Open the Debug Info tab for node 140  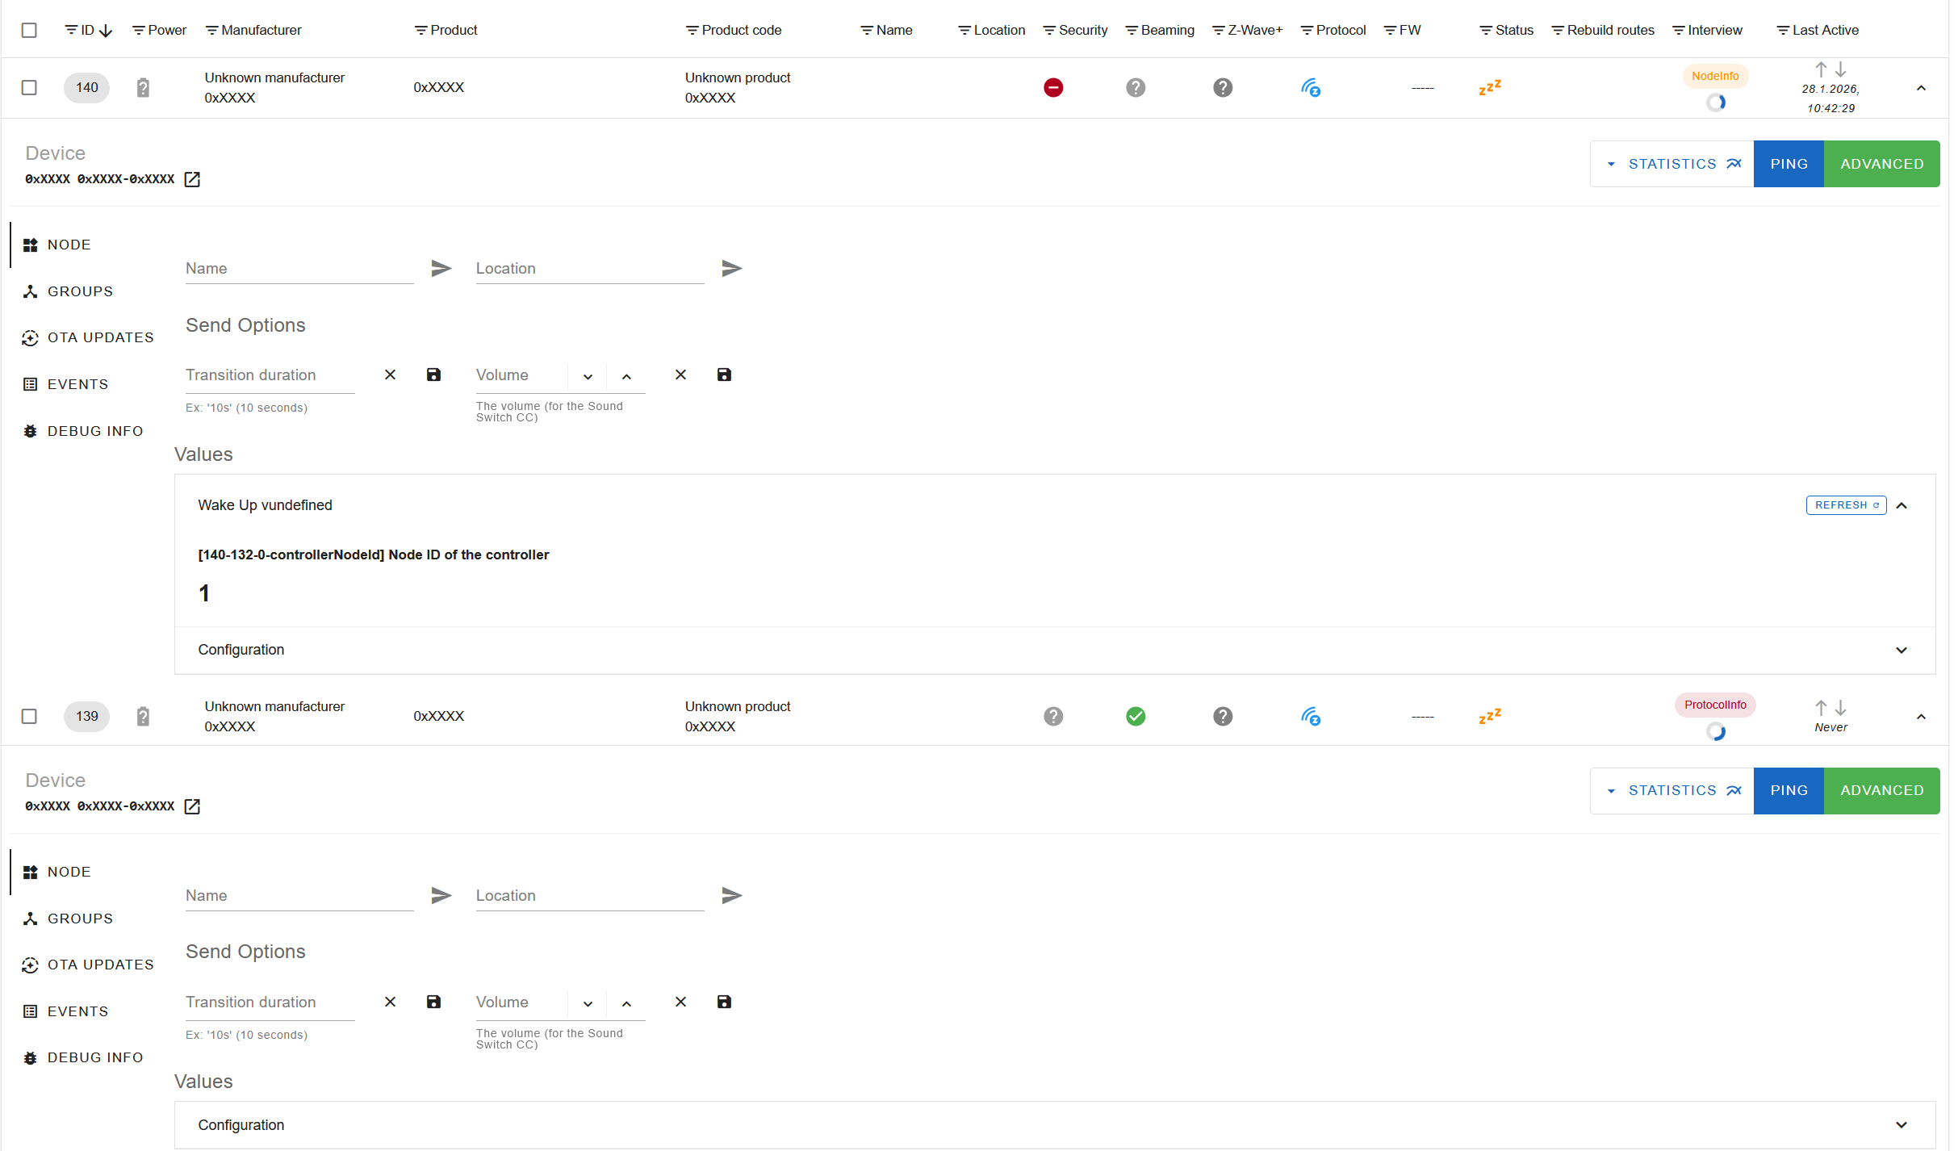94,431
